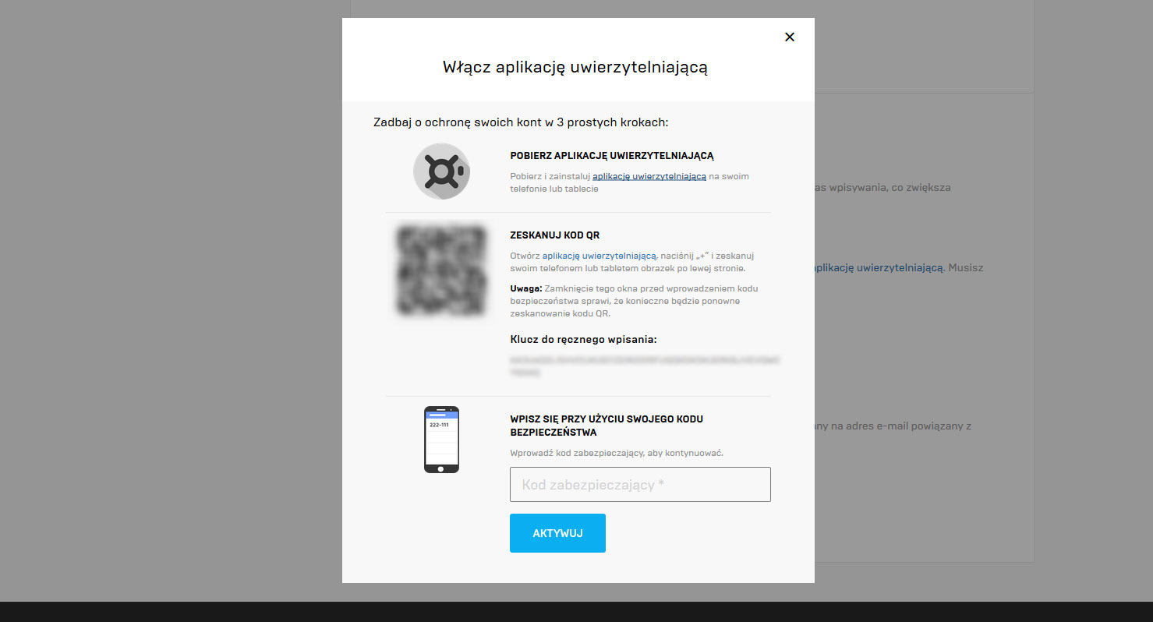This screenshot has width=1153, height=622.
Task: Click heading ZESKANUJ KOD QR
Action: click(554, 235)
